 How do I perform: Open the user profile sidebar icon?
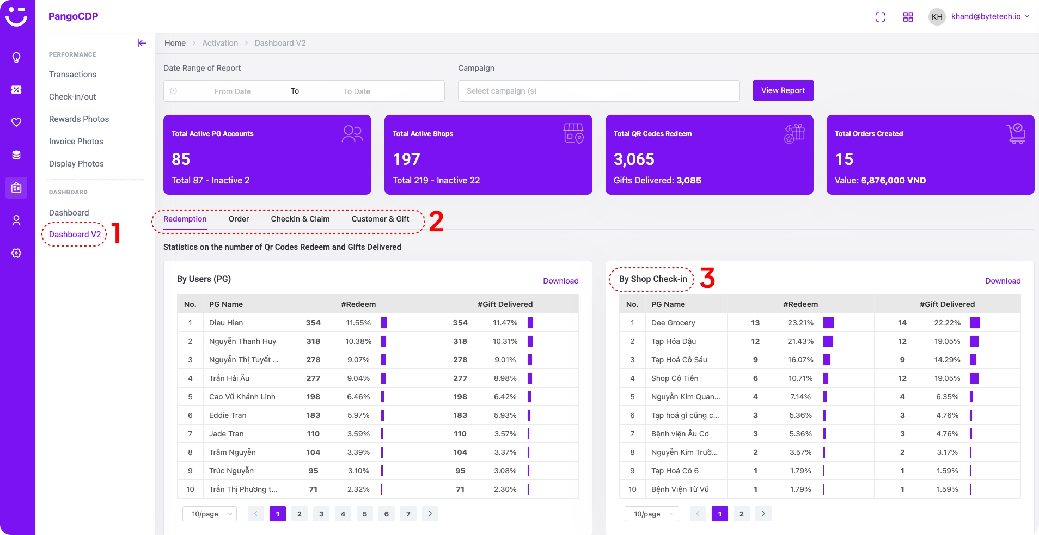click(x=16, y=220)
